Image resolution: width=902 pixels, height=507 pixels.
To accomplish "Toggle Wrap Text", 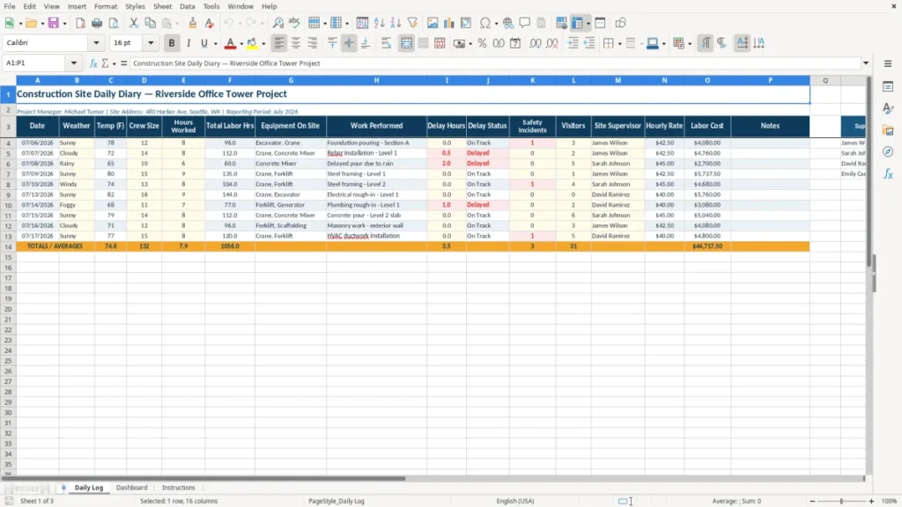I will pos(386,43).
